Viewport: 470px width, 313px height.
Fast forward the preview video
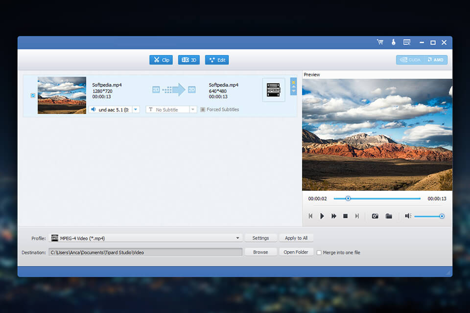[334, 216]
